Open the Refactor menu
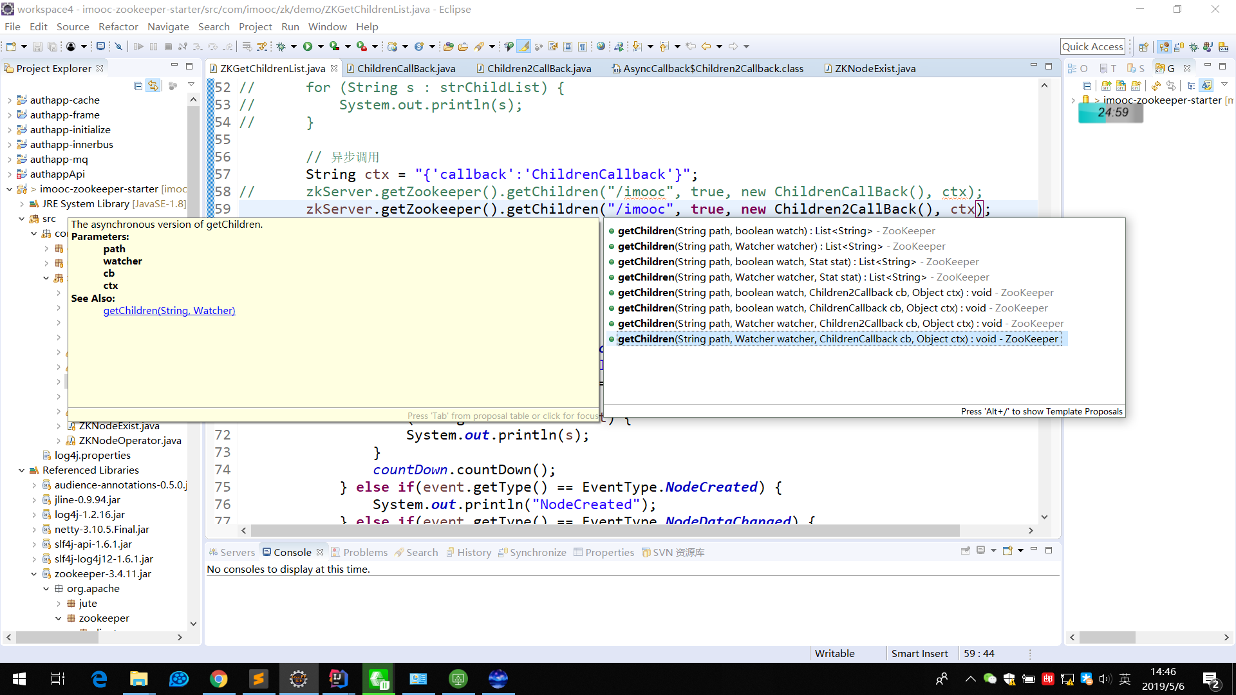Image resolution: width=1236 pixels, height=695 pixels. 118,26
